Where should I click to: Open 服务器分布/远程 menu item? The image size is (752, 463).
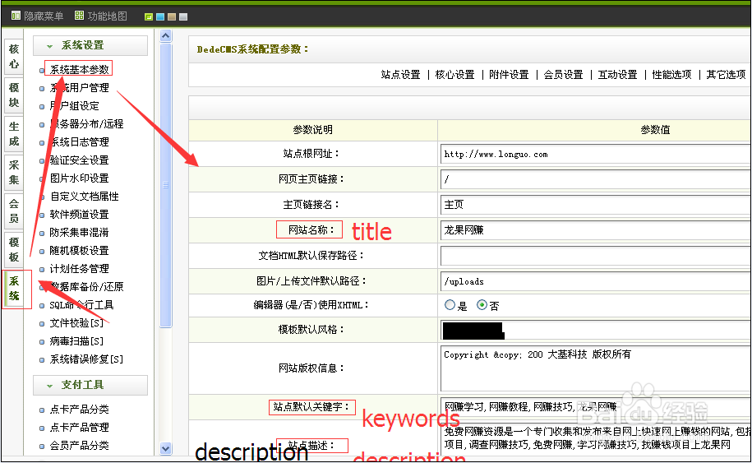[87, 124]
